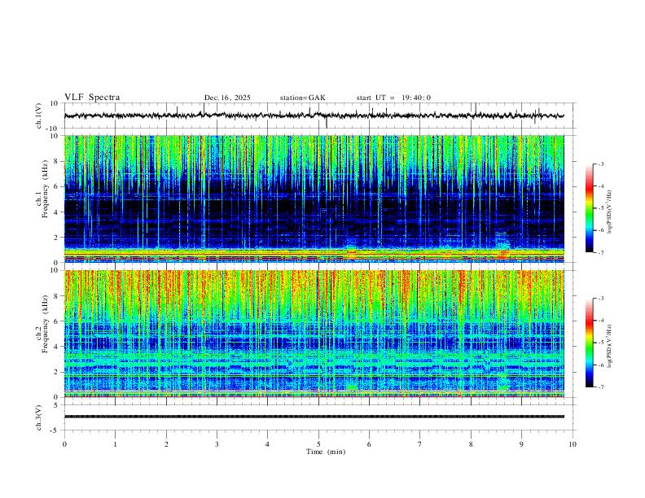This screenshot has height=498, width=645.
Task: Click time axis tick label '4'
Action: (x=267, y=444)
